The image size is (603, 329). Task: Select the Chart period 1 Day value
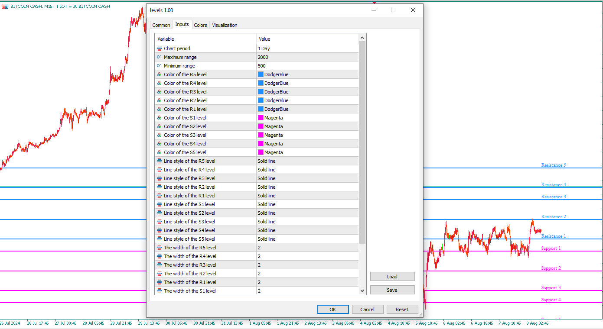coord(307,48)
